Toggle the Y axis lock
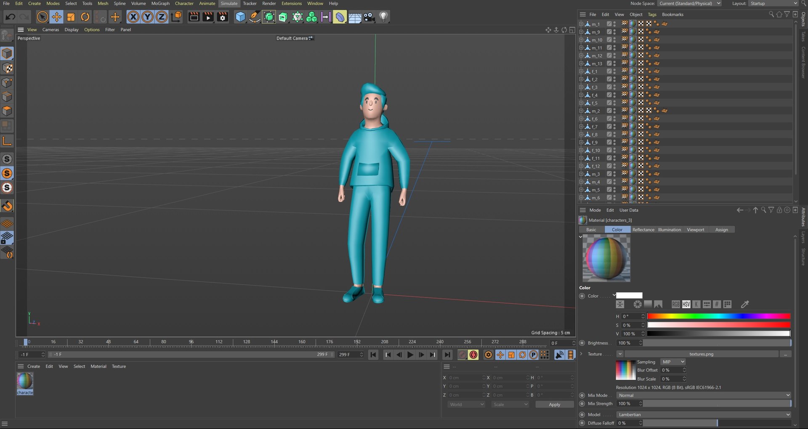Screen dimensions: 808x429 (x=147, y=17)
